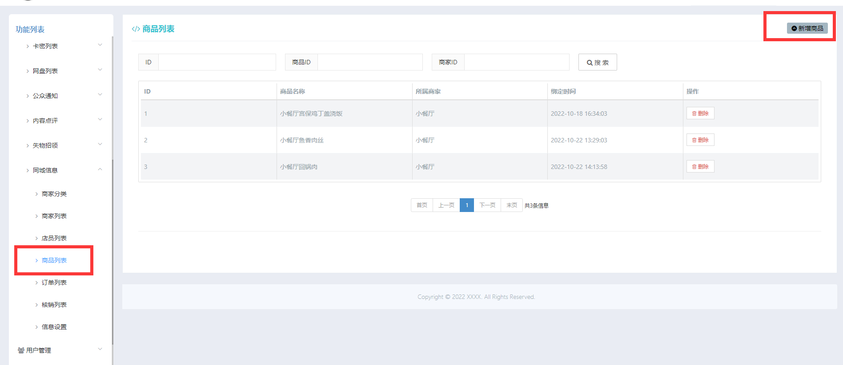Open 公众通知 in sidebar
Viewport: 843px width, 365px height.
45,96
